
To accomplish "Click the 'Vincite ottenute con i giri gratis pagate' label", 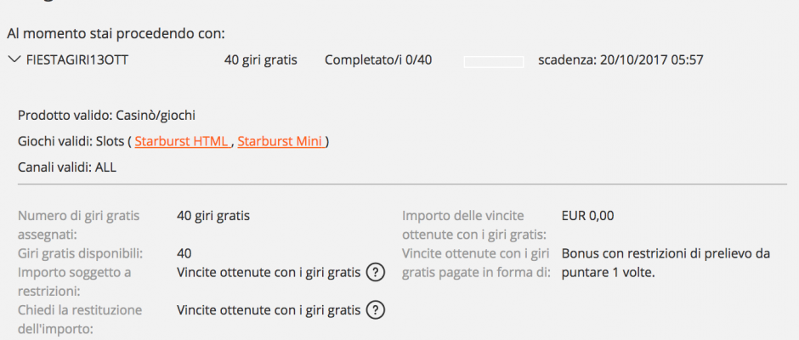I will pyautogui.click(x=476, y=263).
